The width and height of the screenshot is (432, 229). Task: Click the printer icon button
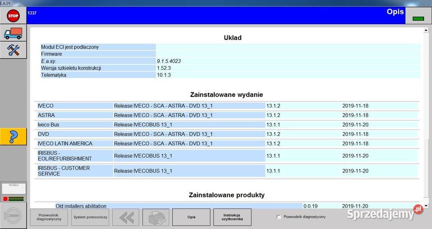pyautogui.click(x=156, y=217)
